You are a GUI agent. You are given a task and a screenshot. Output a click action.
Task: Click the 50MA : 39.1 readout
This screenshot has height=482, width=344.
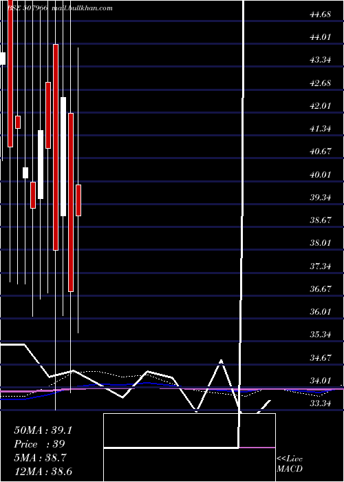(x=43, y=430)
